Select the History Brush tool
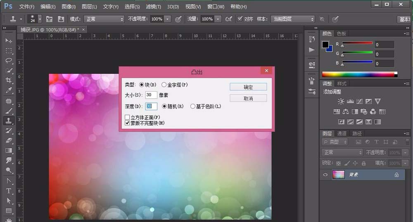The width and height of the screenshot is (413, 222). click(8, 131)
